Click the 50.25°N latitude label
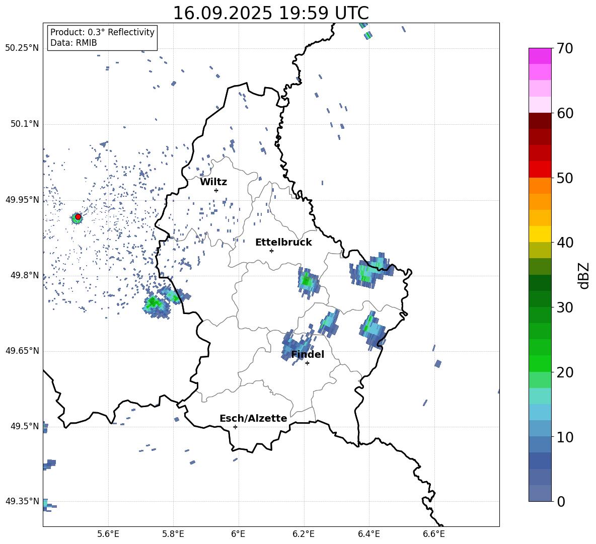This screenshot has height=544, width=596. pos(22,48)
